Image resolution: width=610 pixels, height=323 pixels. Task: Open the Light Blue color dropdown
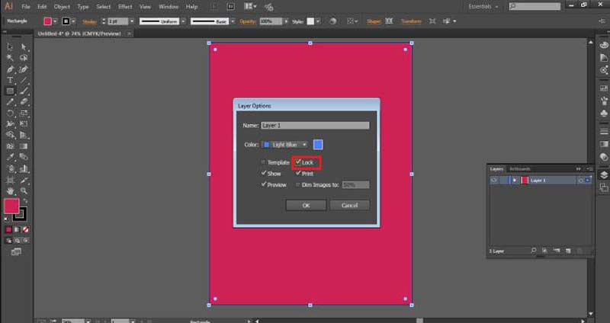coord(284,145)
